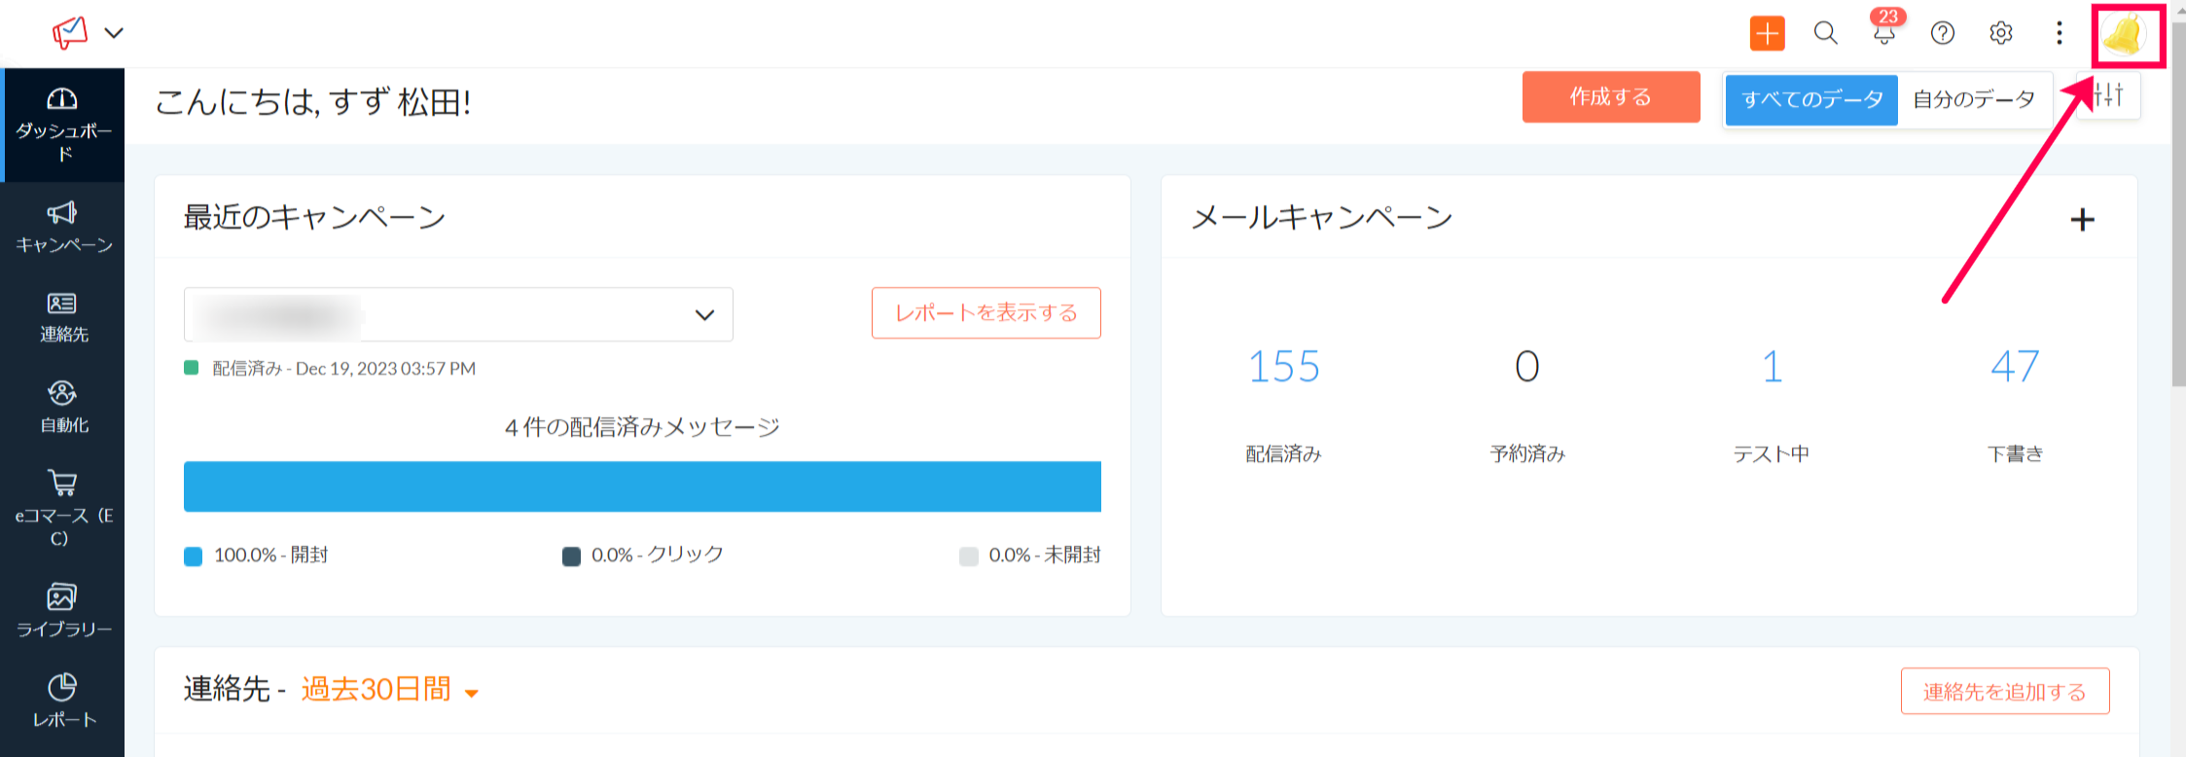This screenshot has width=2186, height=757.
Task: Add new email campaign with plus icon
Action: coord(2082,220)
